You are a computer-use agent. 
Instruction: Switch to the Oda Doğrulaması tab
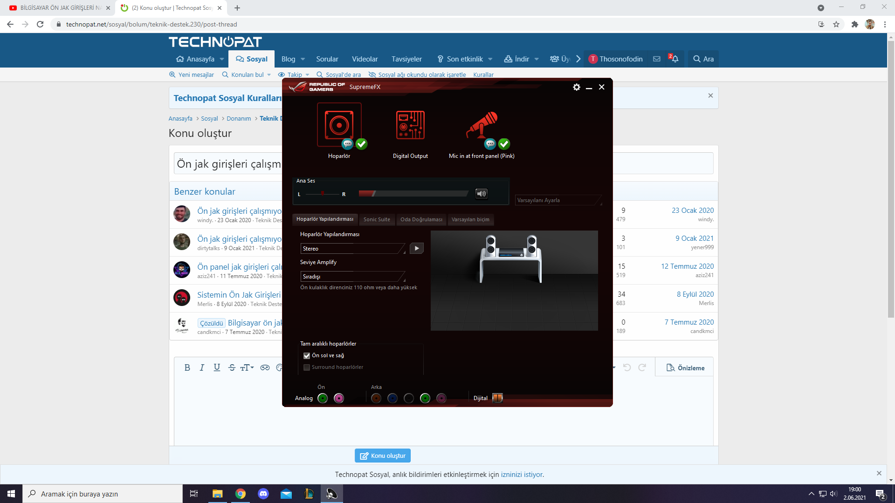421,219
